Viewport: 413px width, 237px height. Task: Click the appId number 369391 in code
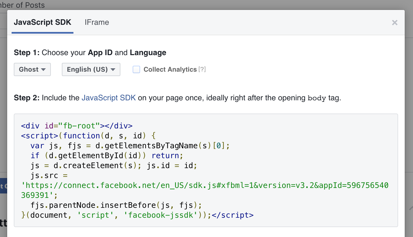(x=35, y=195)
